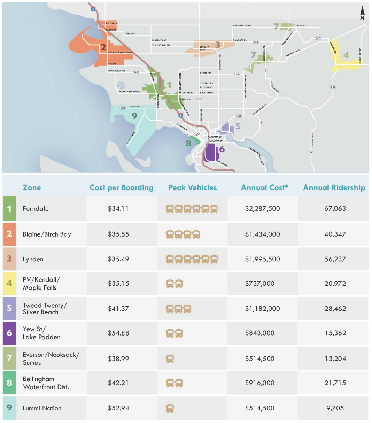Click the yellow zone 4 number on map
Image resolution: width=372 pixels, height=423 pixels.
tap(346, 55)
